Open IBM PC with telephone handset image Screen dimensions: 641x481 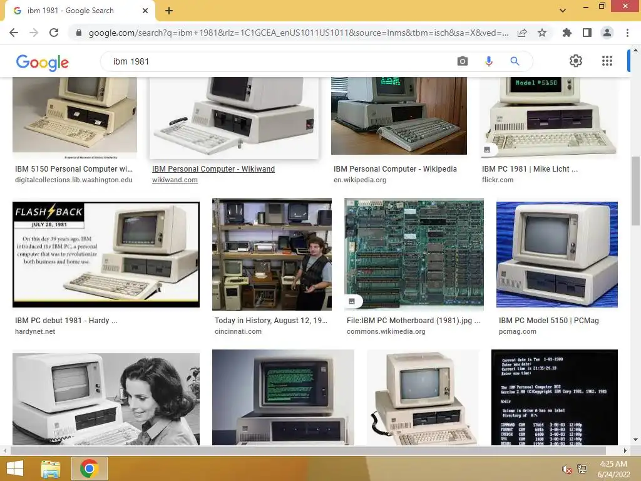(x=423, y=398)
